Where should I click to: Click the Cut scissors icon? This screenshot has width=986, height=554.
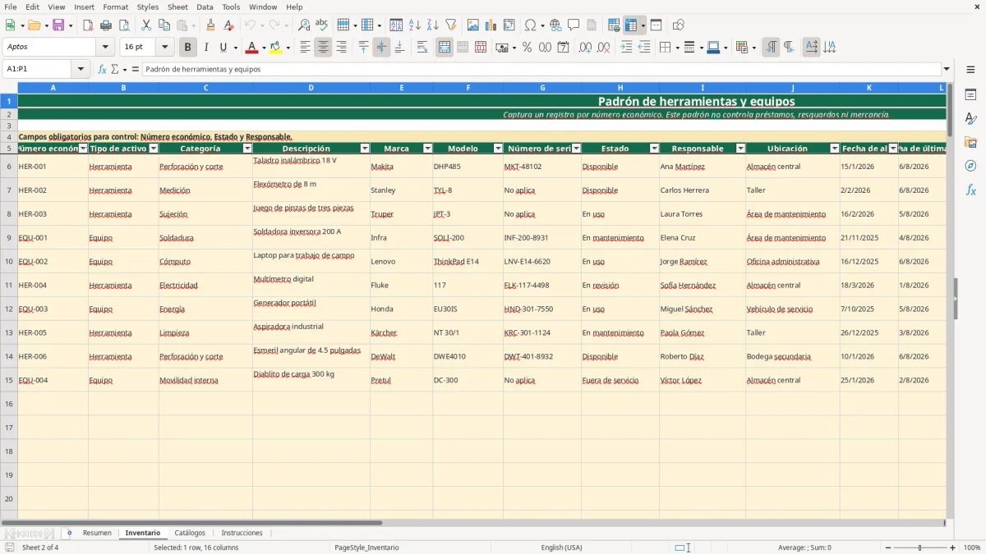(x=146, y=25)
